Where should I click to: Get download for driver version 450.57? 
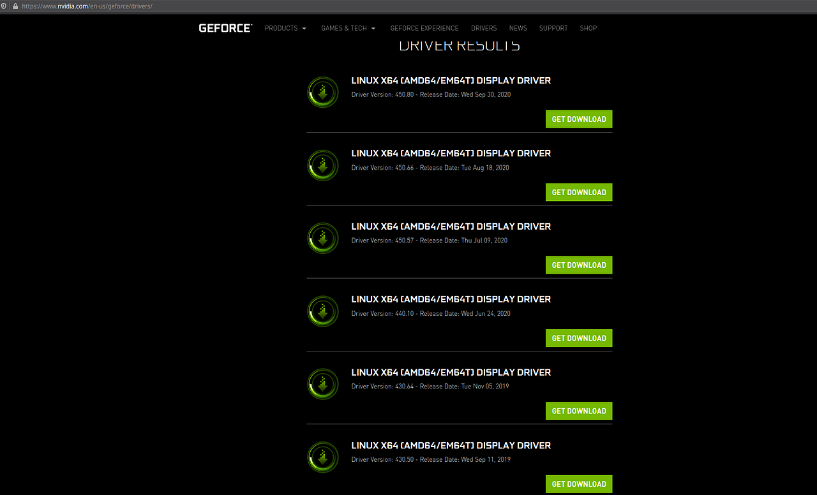point(579,265)
